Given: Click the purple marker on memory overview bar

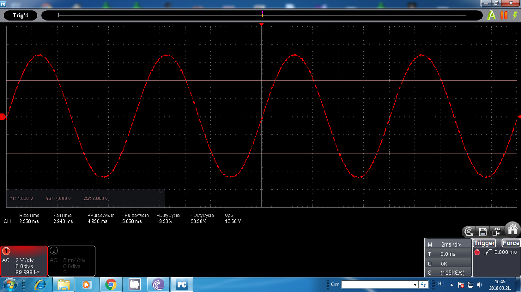Looking at the screenshot, I should [262, 13].
